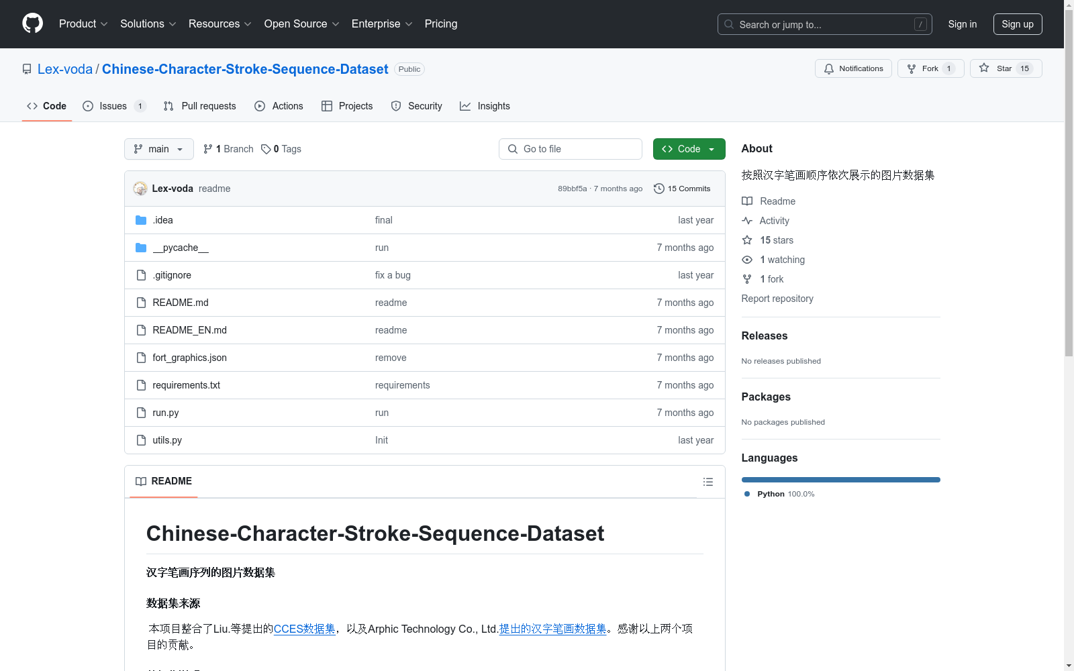Image resolution: width=1074 pixels, height=671 pixels.
Task: Switch to the Insights tab
Action: (485, 106)
